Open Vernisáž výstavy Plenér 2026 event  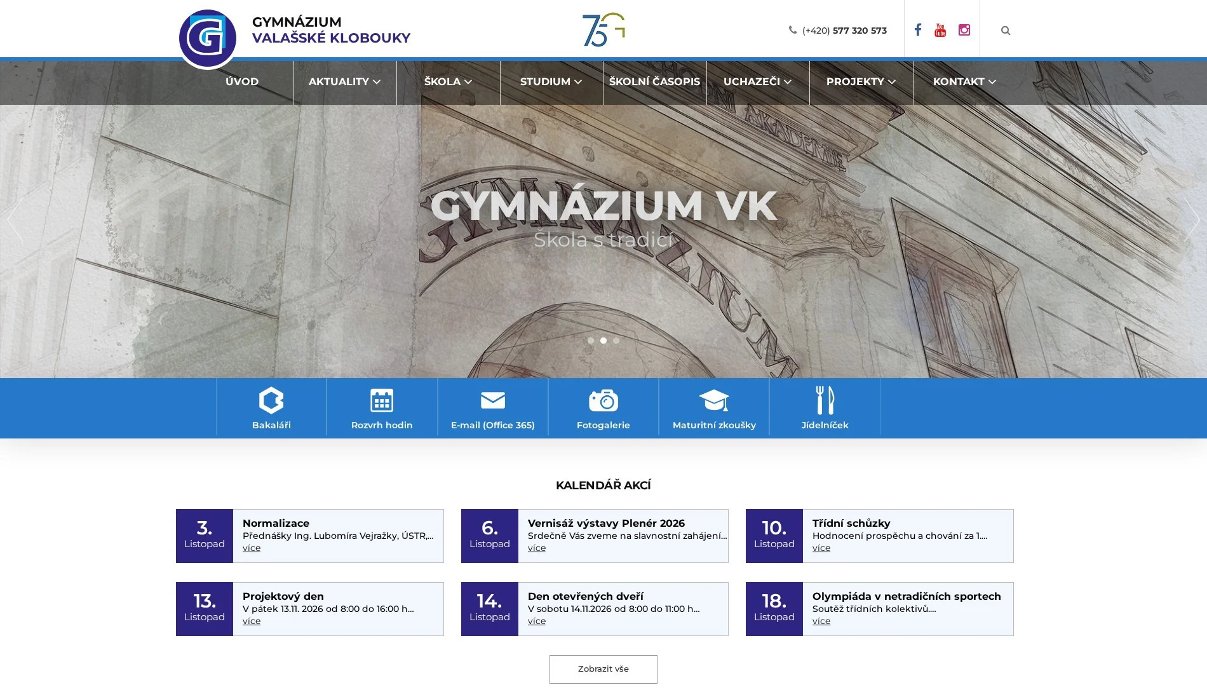click(x=606, y=523)
